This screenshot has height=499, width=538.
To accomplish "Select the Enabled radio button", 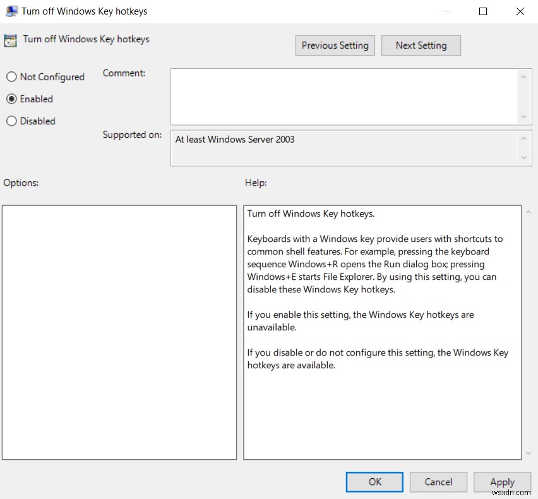I will tap(11, 99).
